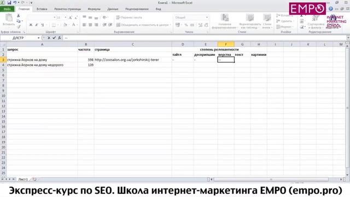Screen dimensions: 350x197
Task: Cancel the formula bar entry
Action: pyautogui.click(x=49, y=38)
